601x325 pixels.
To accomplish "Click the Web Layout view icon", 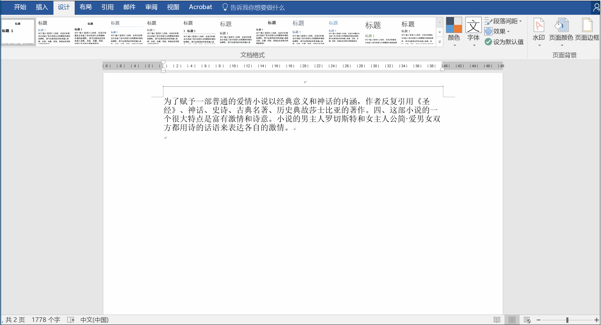I will pyautogui.click(x=527, y=320).
